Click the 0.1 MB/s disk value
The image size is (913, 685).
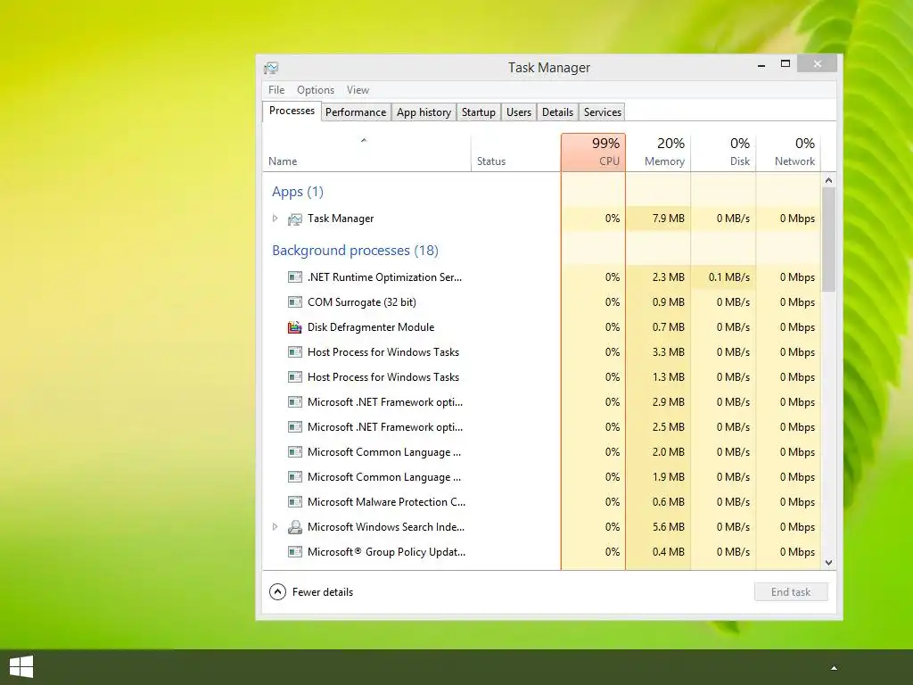point(729,277)
